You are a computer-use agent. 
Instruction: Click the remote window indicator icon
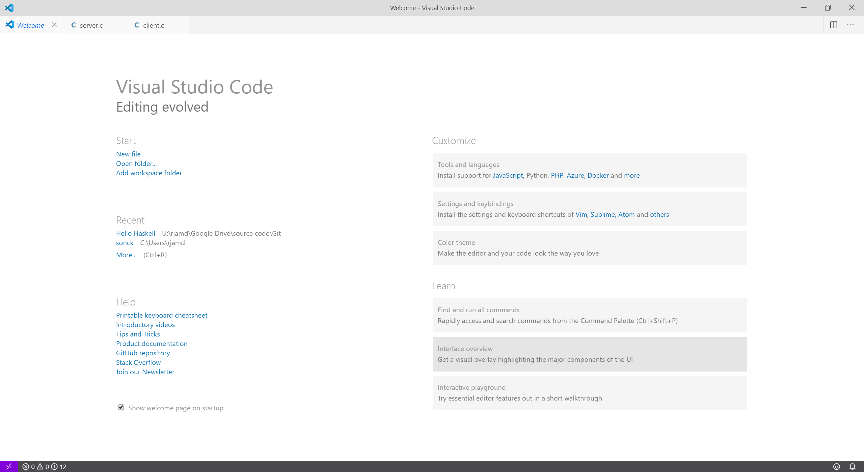point(9,466)
